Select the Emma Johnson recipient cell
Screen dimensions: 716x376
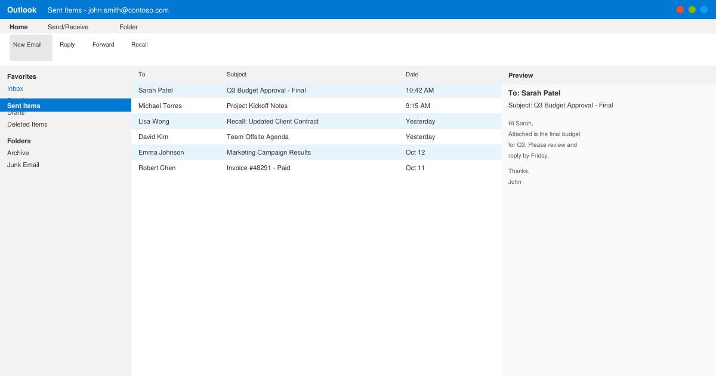[x=161, y=152]
